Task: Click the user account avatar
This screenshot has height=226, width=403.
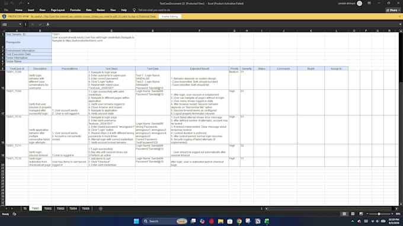Action: [359, 4]
